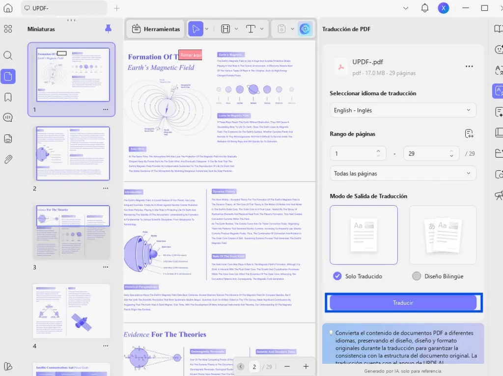The height and width of the screenshot is (376, 503).
Task: Expand the Todas las páginas dropdown
Action: (403, 173)
